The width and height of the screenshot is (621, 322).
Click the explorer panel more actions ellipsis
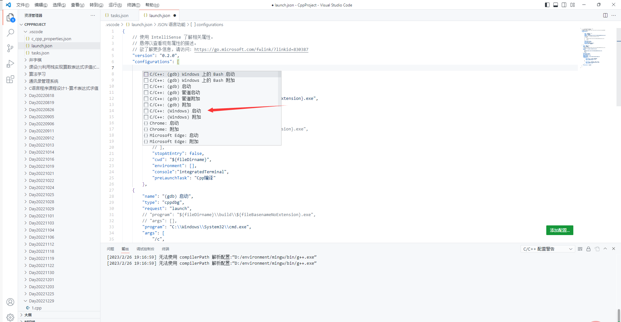click(x=93, y=15)
